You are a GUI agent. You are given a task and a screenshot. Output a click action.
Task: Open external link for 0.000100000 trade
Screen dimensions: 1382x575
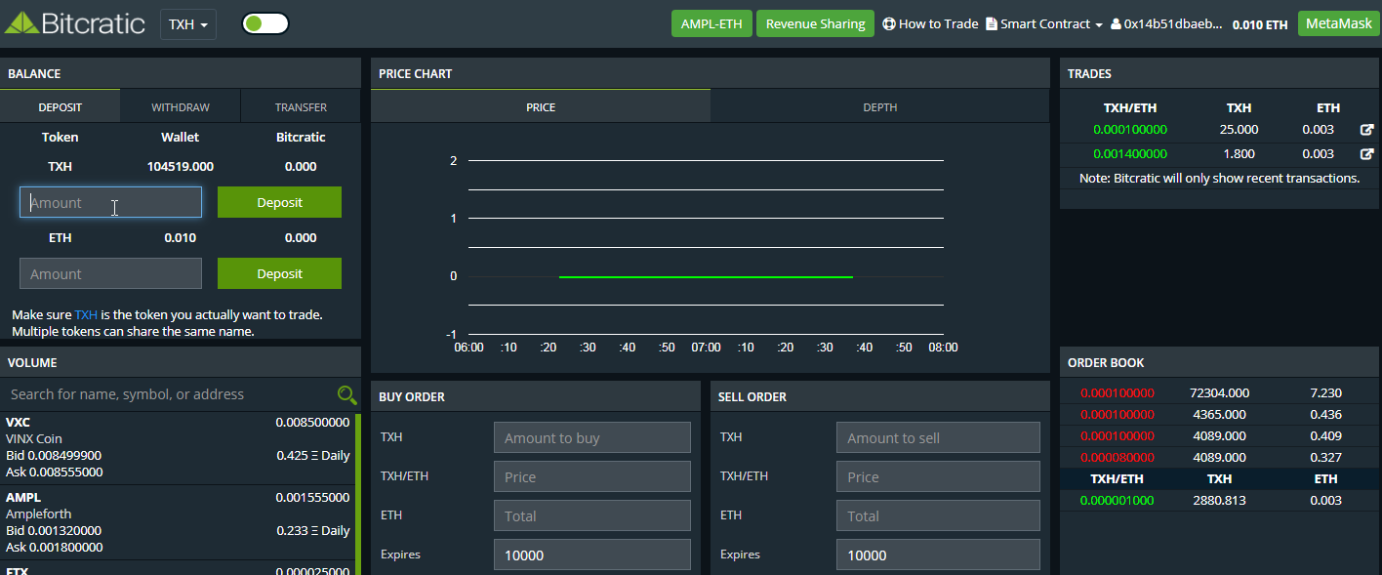point(1367,129)
